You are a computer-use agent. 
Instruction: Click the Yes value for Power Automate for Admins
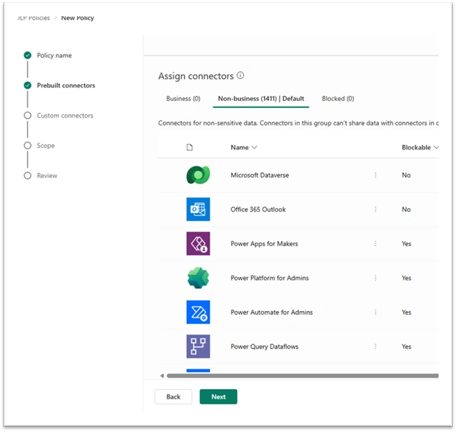point(406,312)
